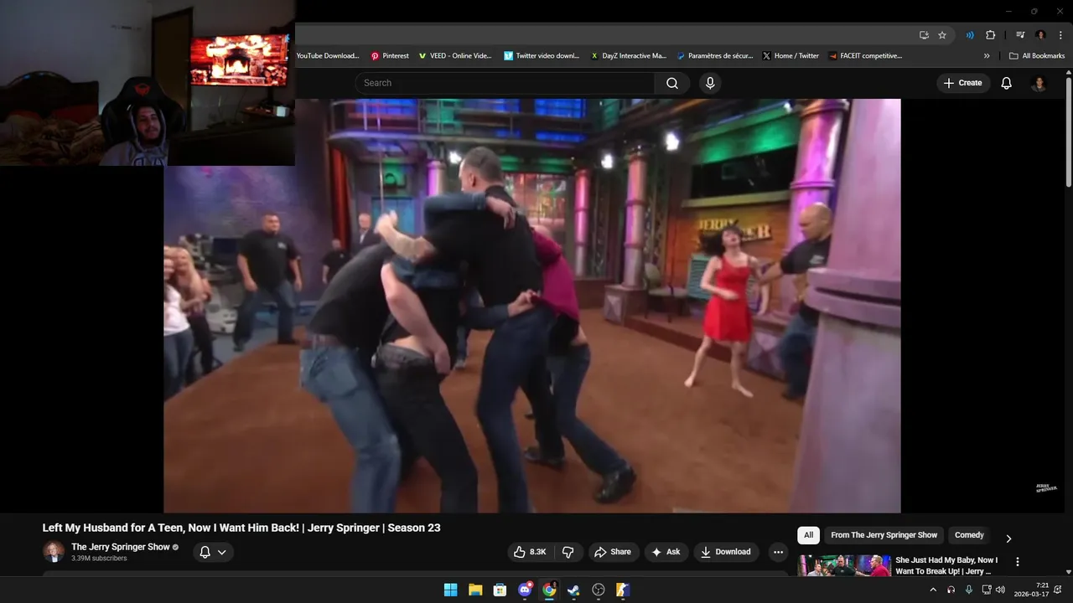This screenshot has height=603, width=1073.
Task: Select the Comedy filter chip
Action: 969,535
